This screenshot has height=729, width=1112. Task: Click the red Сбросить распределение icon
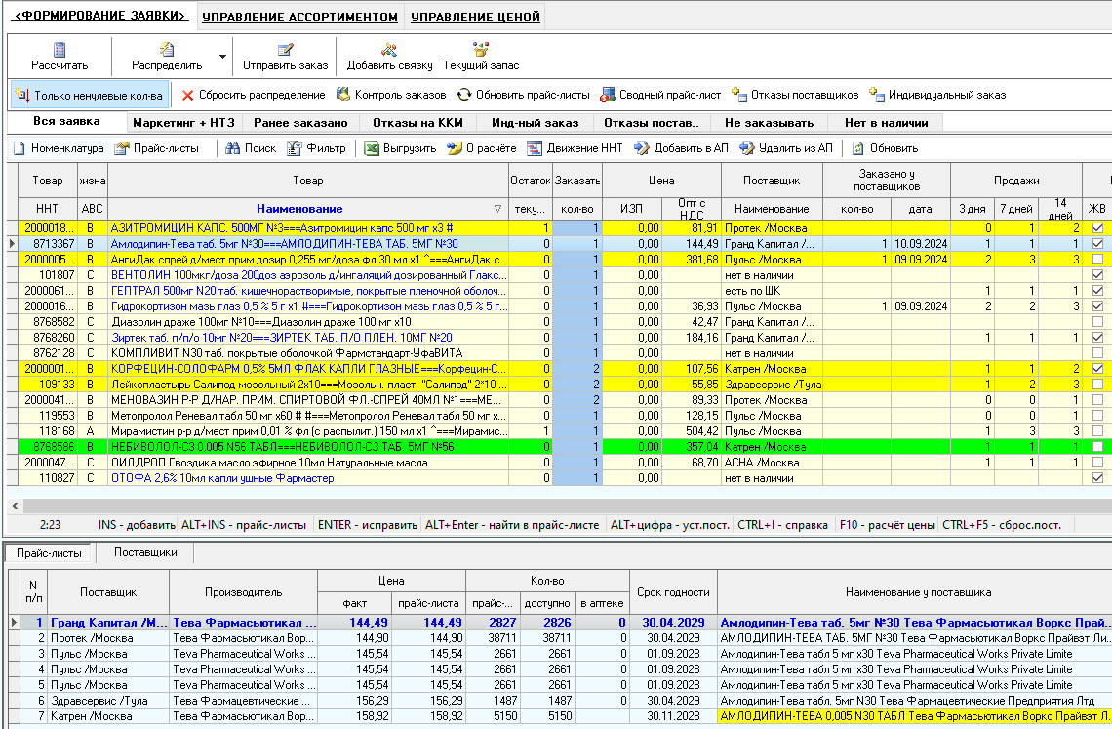188,95
